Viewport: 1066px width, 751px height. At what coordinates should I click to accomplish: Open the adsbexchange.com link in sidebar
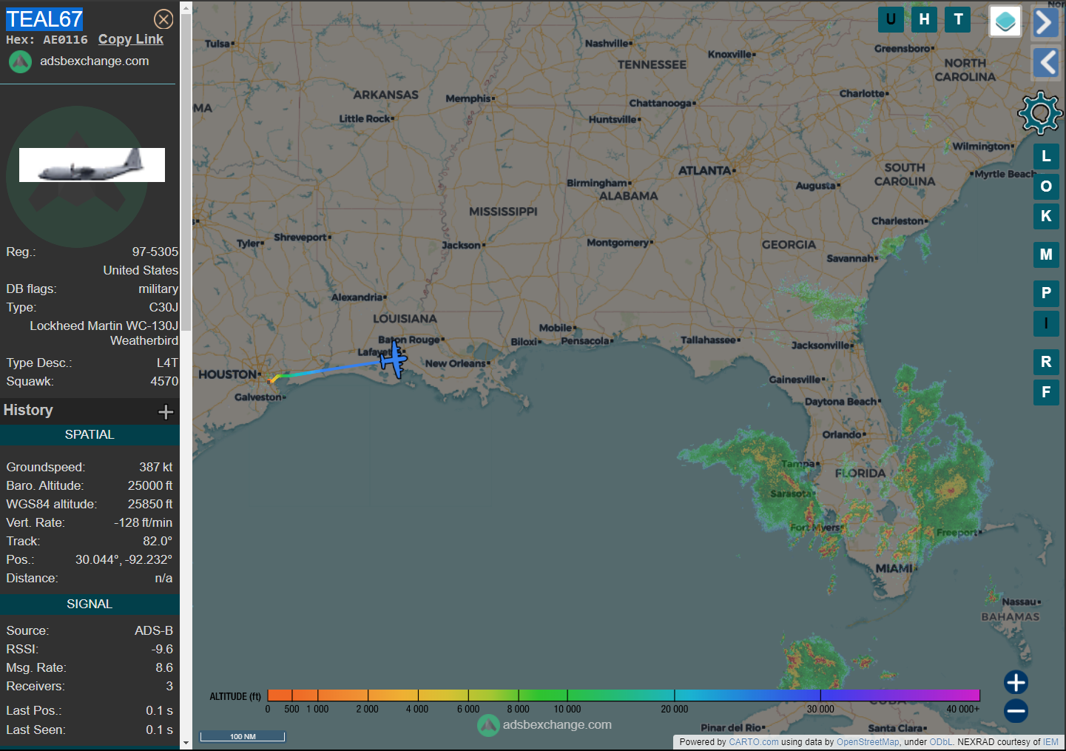tap(95, 61)
